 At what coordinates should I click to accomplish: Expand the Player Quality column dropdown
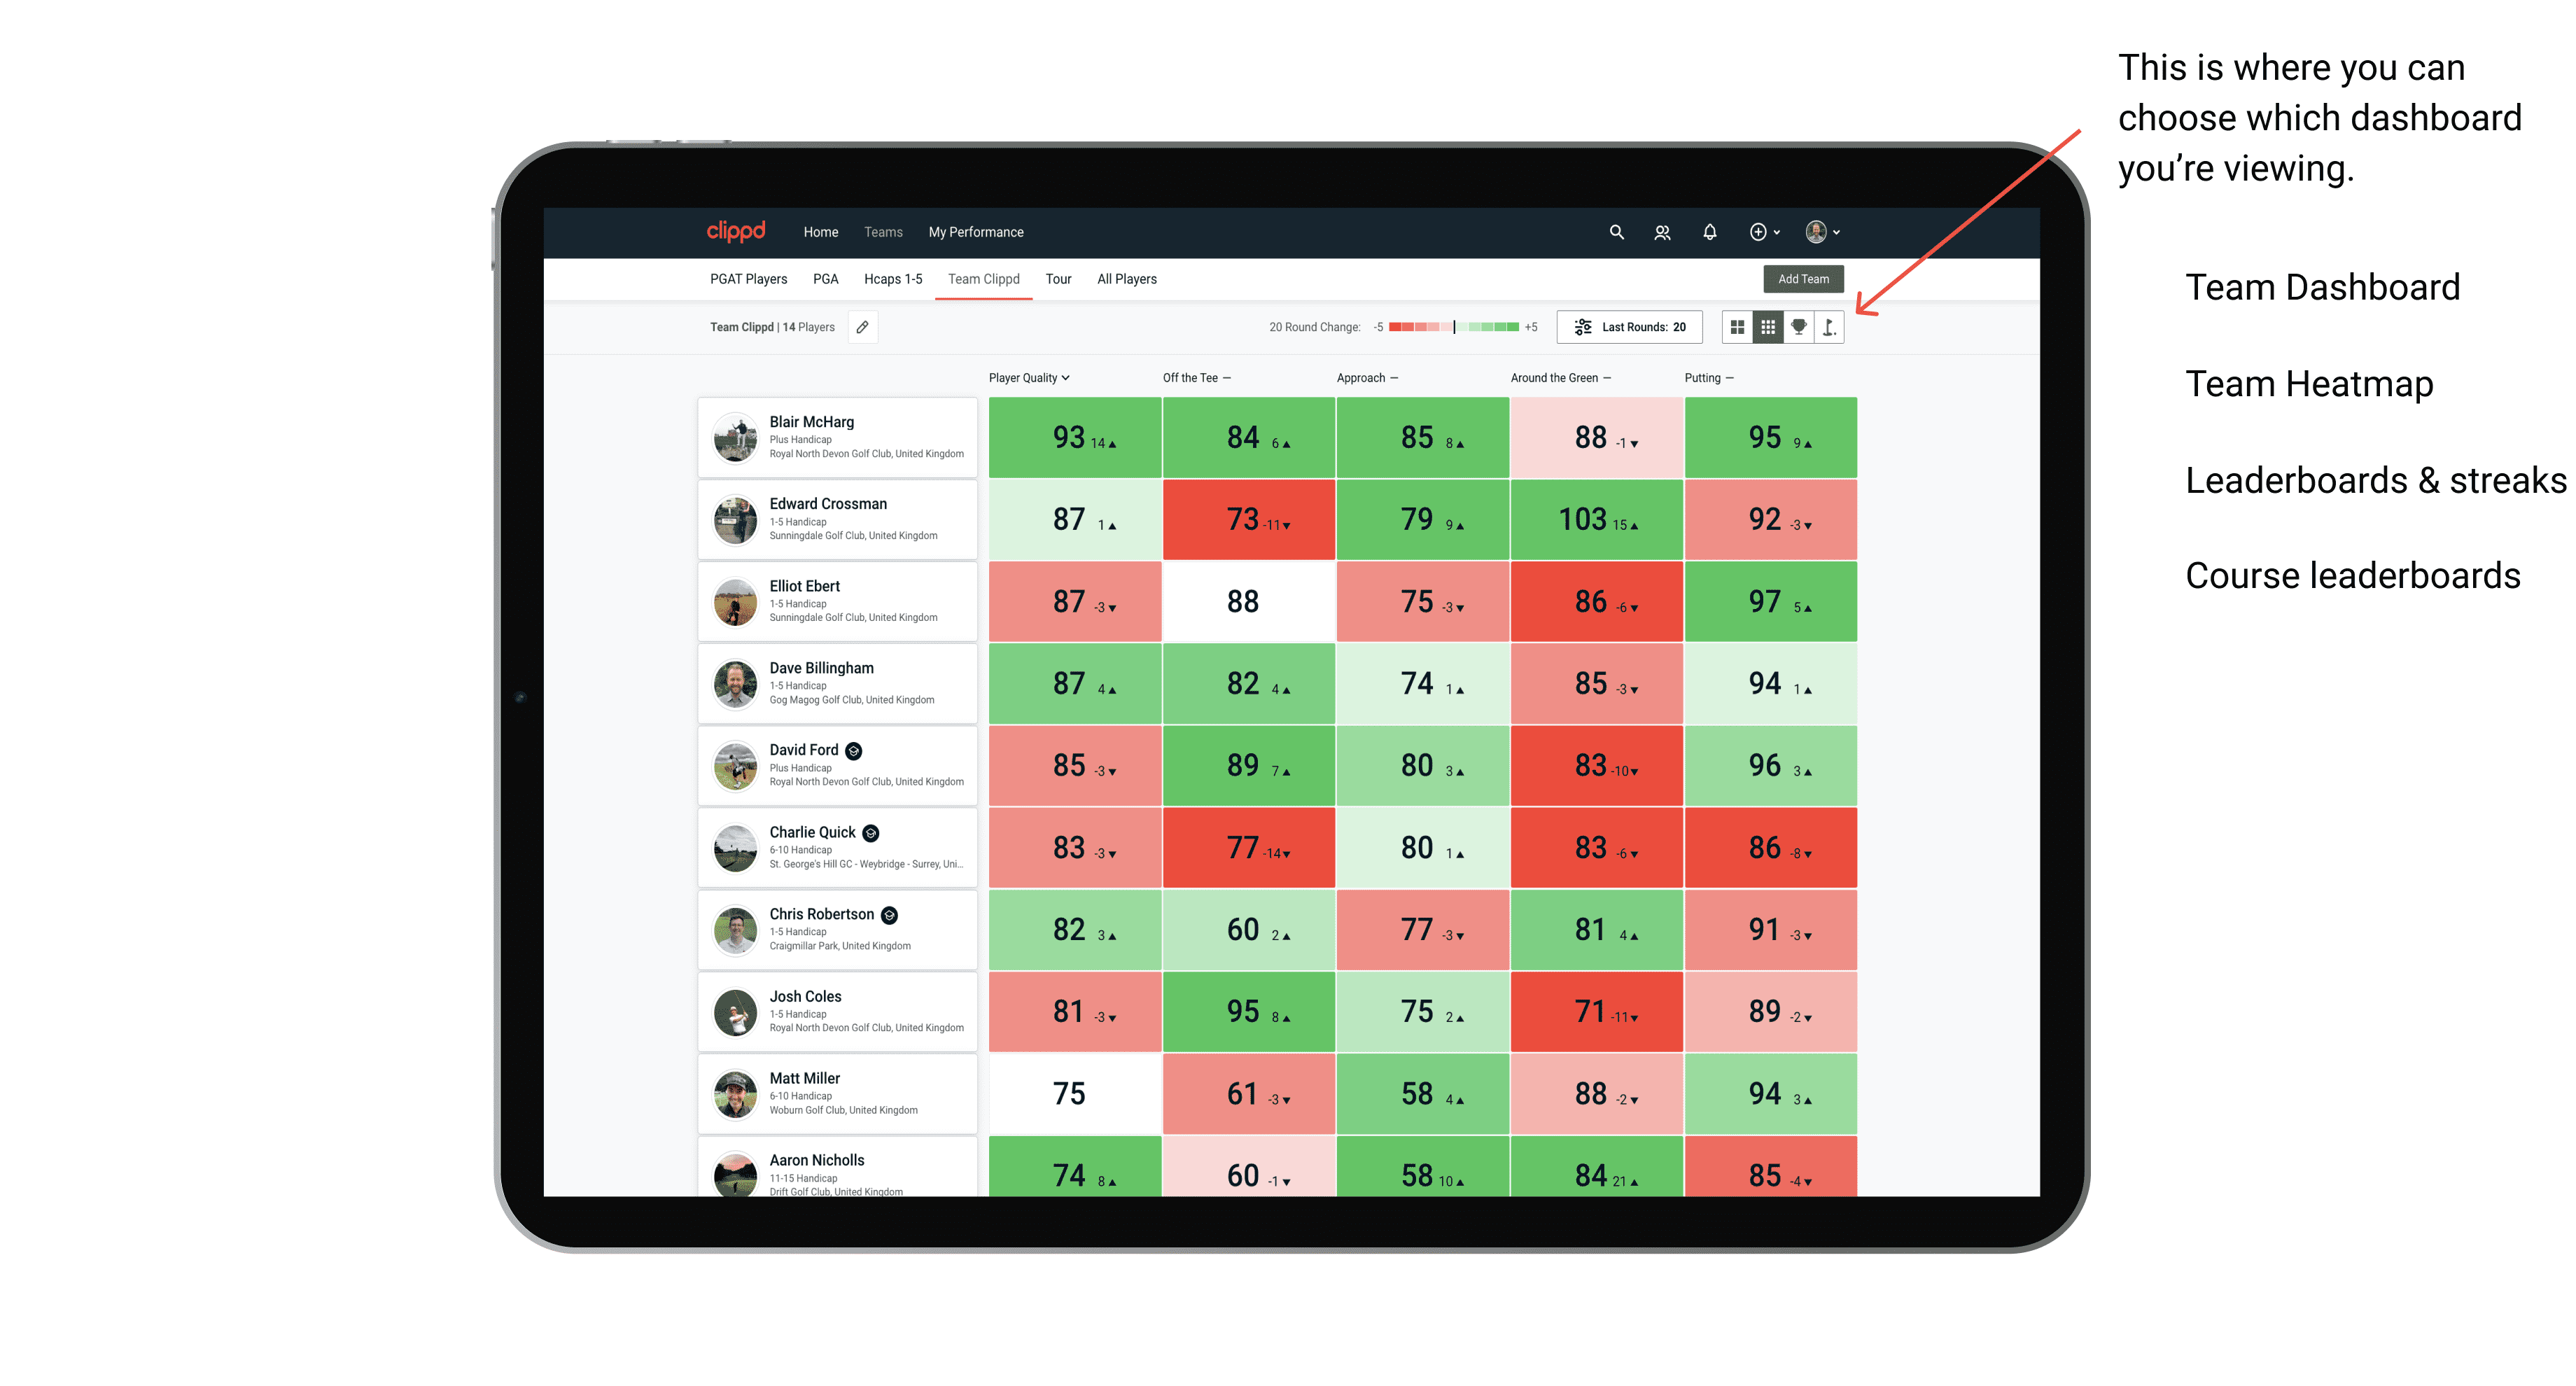tap(1074, 379)
